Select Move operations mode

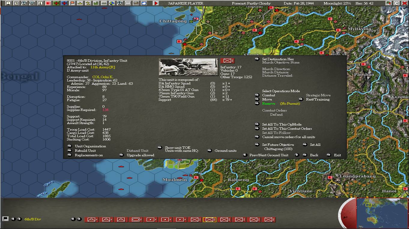click(x=267, y=99)
